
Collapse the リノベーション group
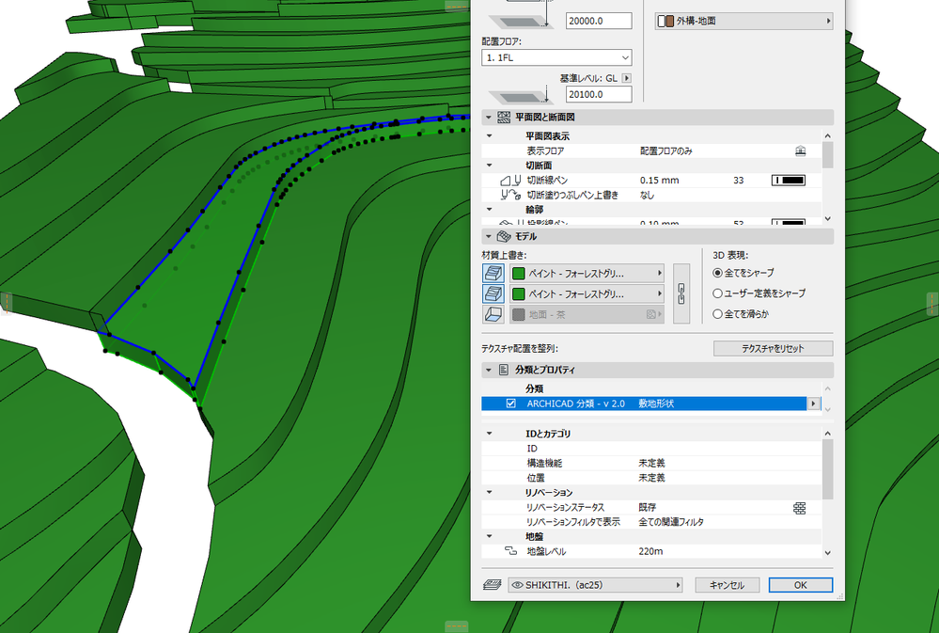[490, 492]
